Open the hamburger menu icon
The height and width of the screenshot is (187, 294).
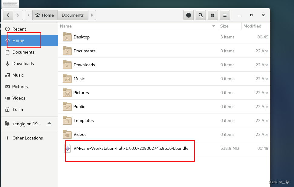pos(225,15)
